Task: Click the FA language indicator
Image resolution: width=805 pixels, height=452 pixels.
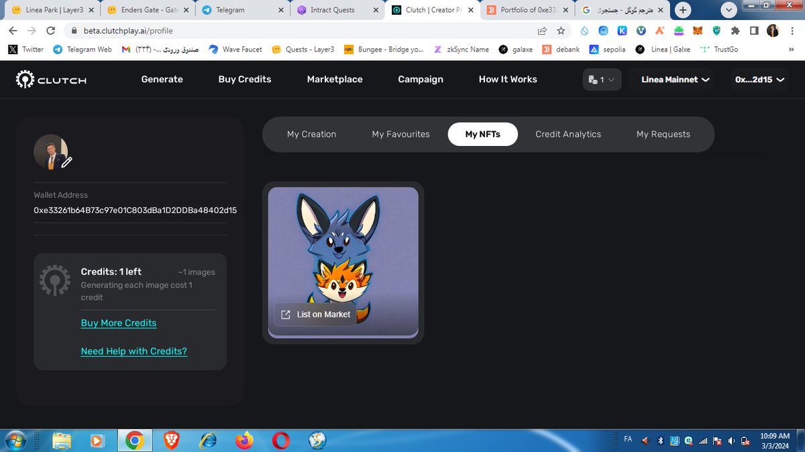Action: [x=628, y=439]
